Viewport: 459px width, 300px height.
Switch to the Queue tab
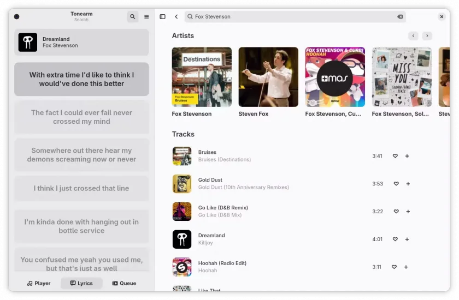coord(124,283)
